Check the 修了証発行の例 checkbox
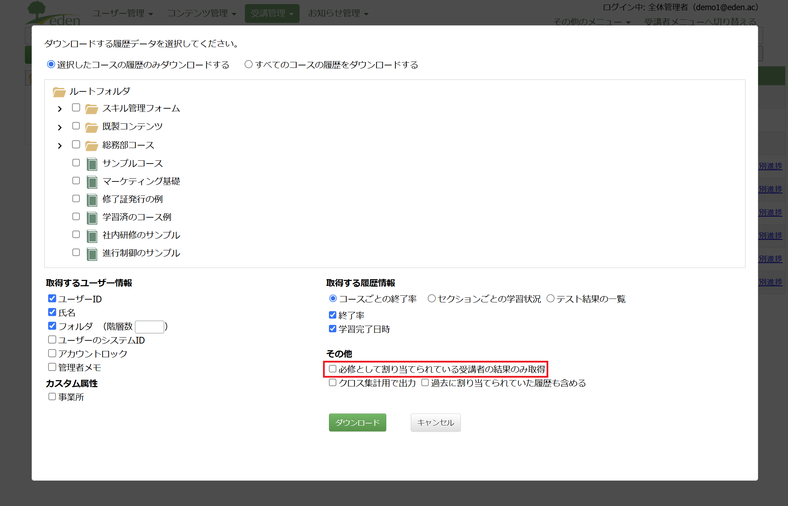This screenshot has width=788, height=506. pos(76,198)
